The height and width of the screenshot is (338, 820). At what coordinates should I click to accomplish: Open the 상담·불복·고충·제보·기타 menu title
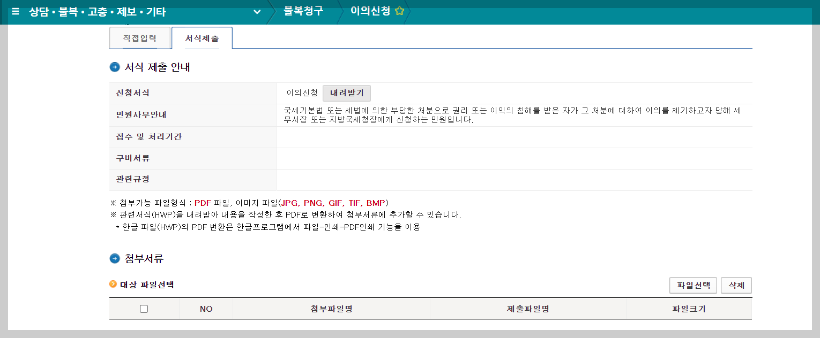click(99, 12)
